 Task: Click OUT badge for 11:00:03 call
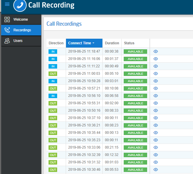53,74
